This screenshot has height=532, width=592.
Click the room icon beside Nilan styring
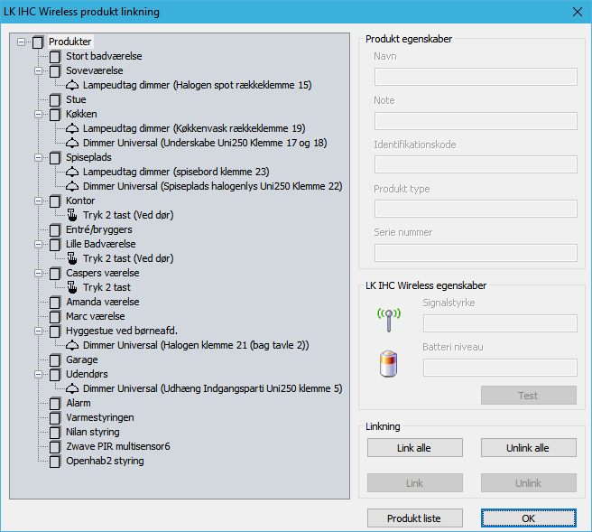pyautogui.click(x=55, y=433)
